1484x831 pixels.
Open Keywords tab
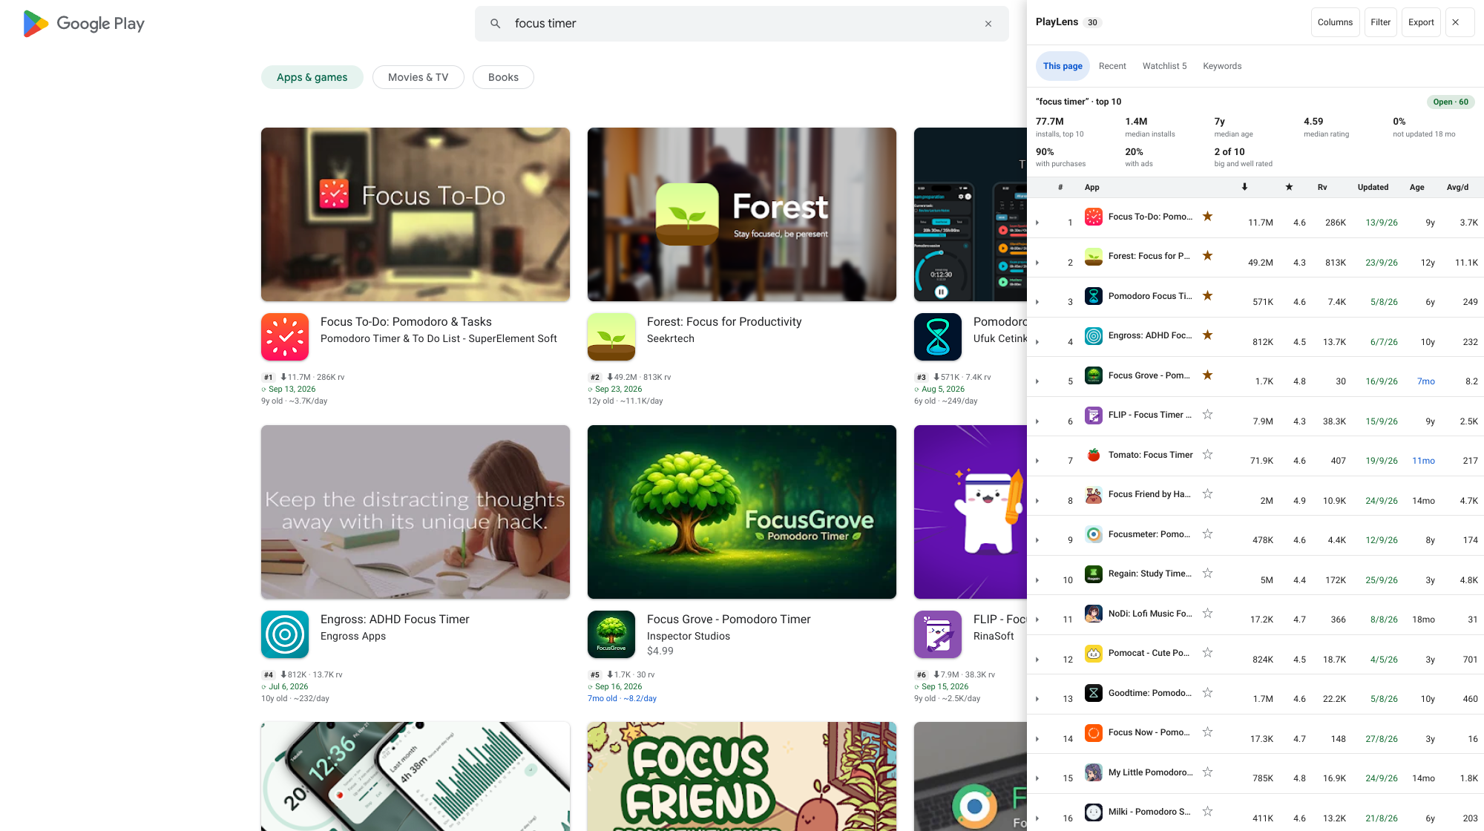[x=1222, y=66]
